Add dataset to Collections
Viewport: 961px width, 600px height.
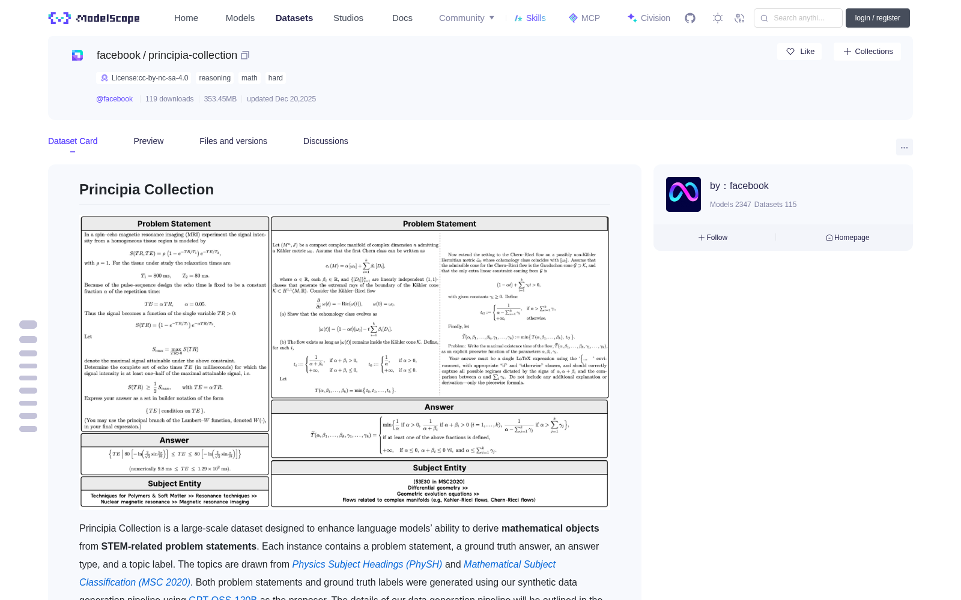pyautogui.click(x=867, y=52)
